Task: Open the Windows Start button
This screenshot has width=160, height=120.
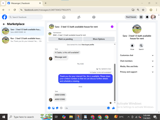Action: click(4, 117)
